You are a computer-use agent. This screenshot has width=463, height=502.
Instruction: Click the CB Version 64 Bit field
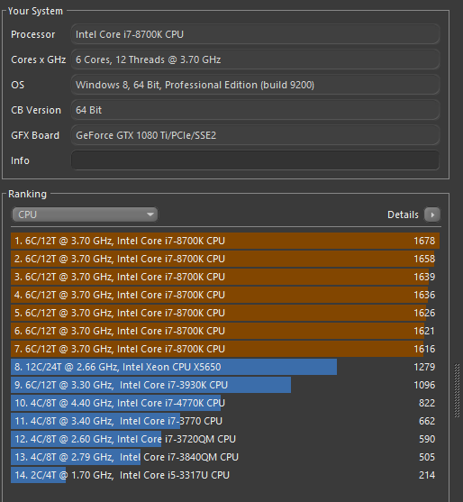tap(255, 110)
